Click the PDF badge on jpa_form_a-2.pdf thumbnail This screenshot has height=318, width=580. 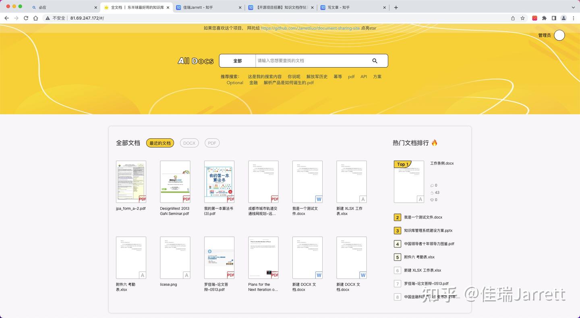tap(142, 199)
